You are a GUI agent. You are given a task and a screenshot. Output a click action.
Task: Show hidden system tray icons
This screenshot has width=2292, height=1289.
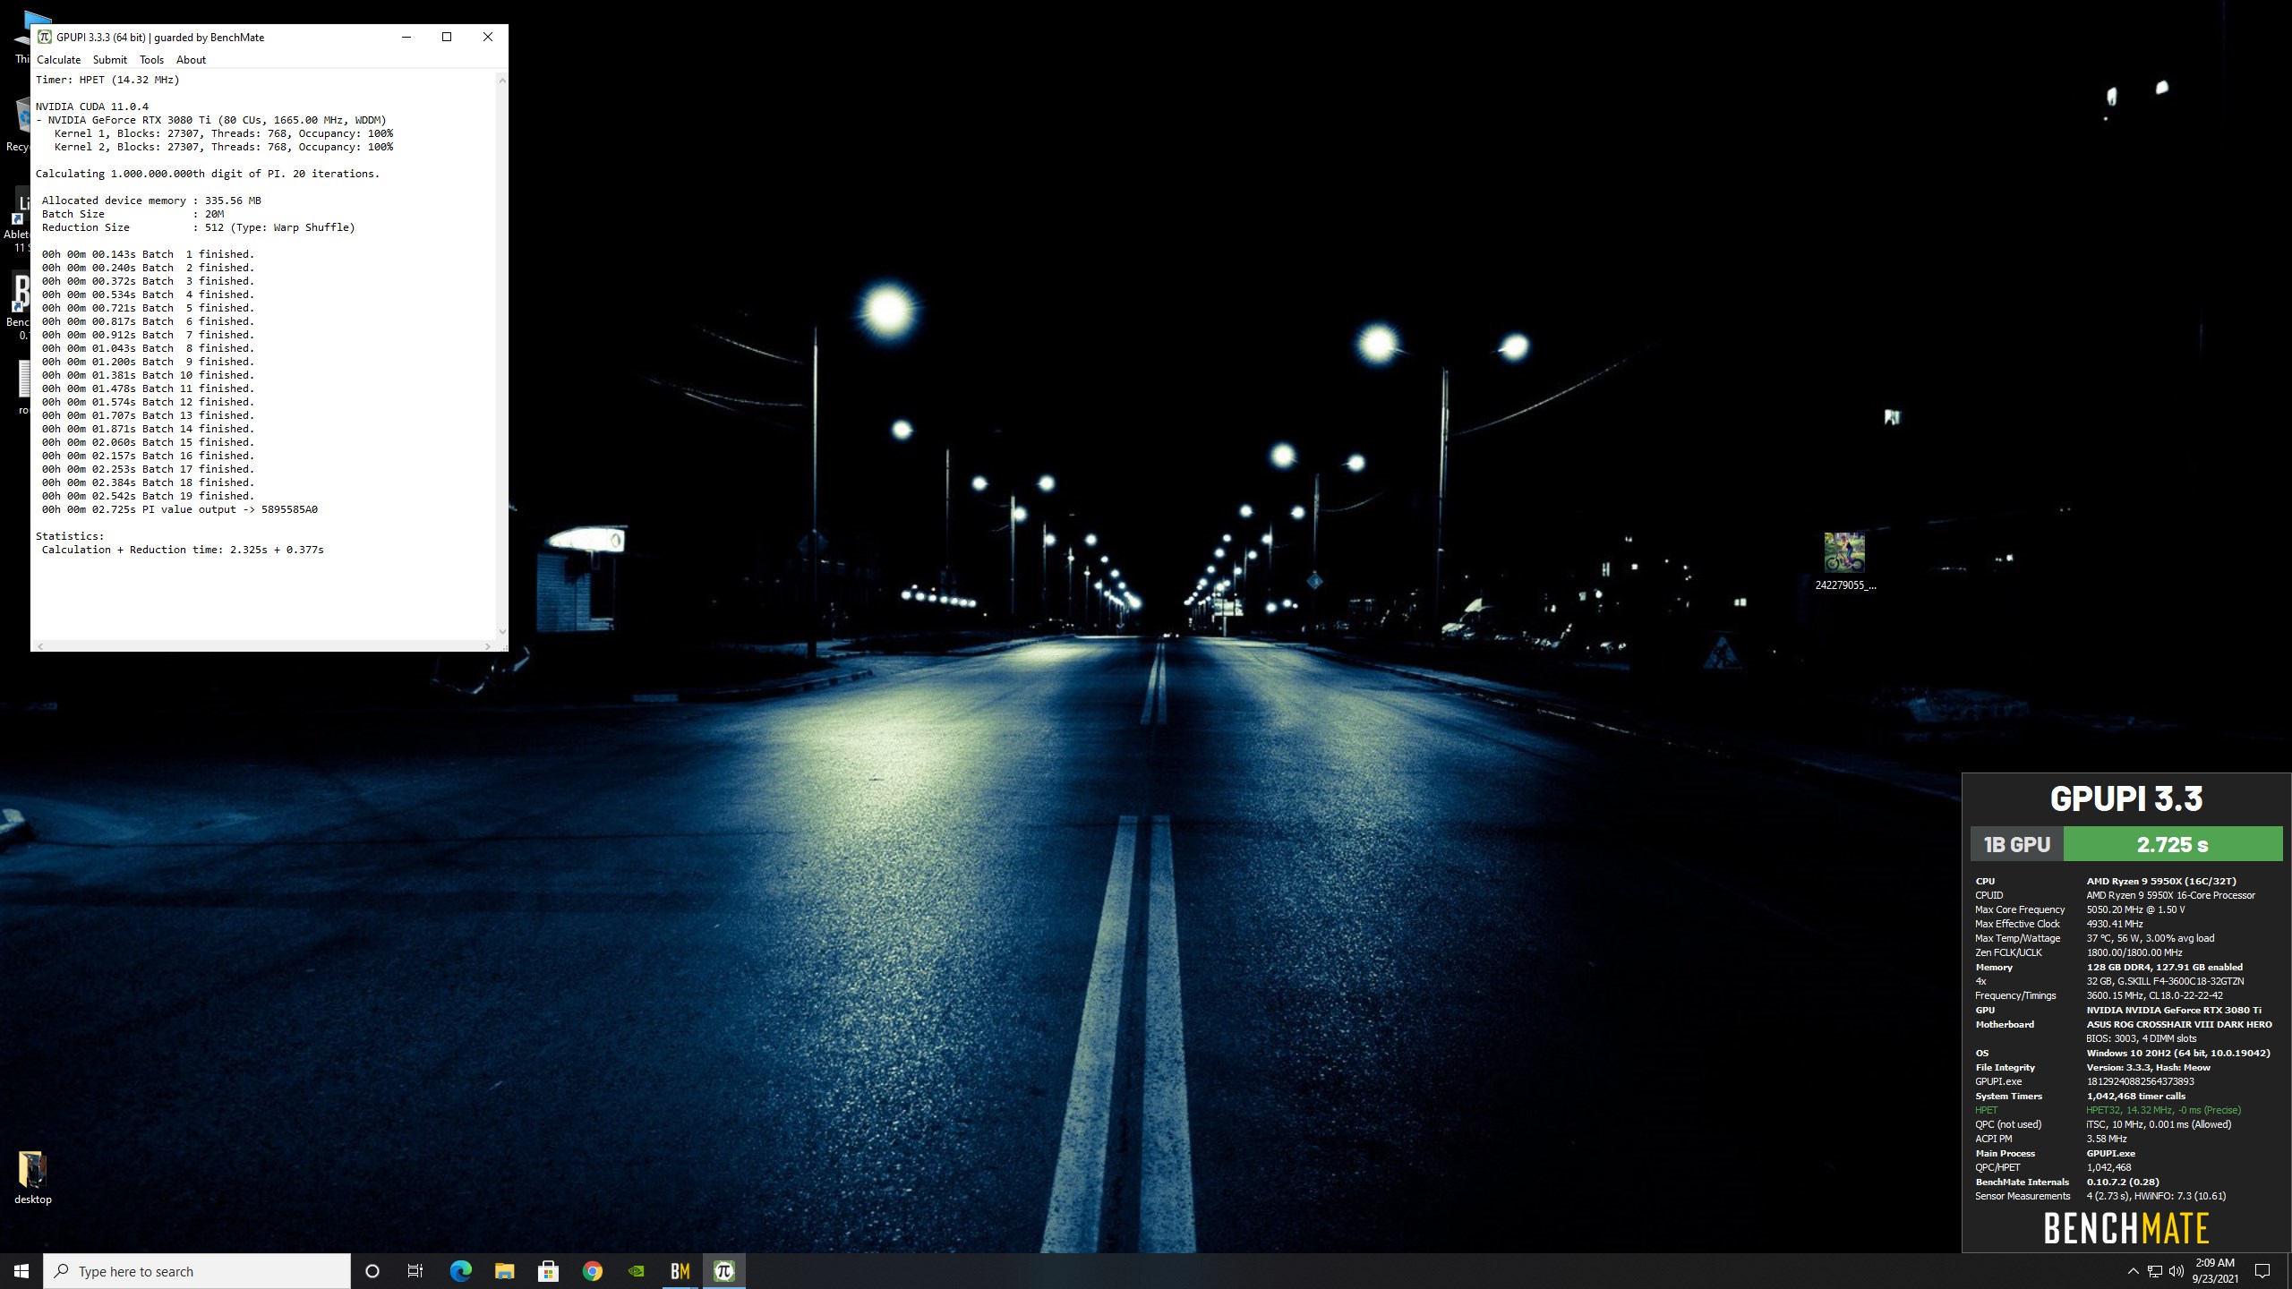2133,1271
